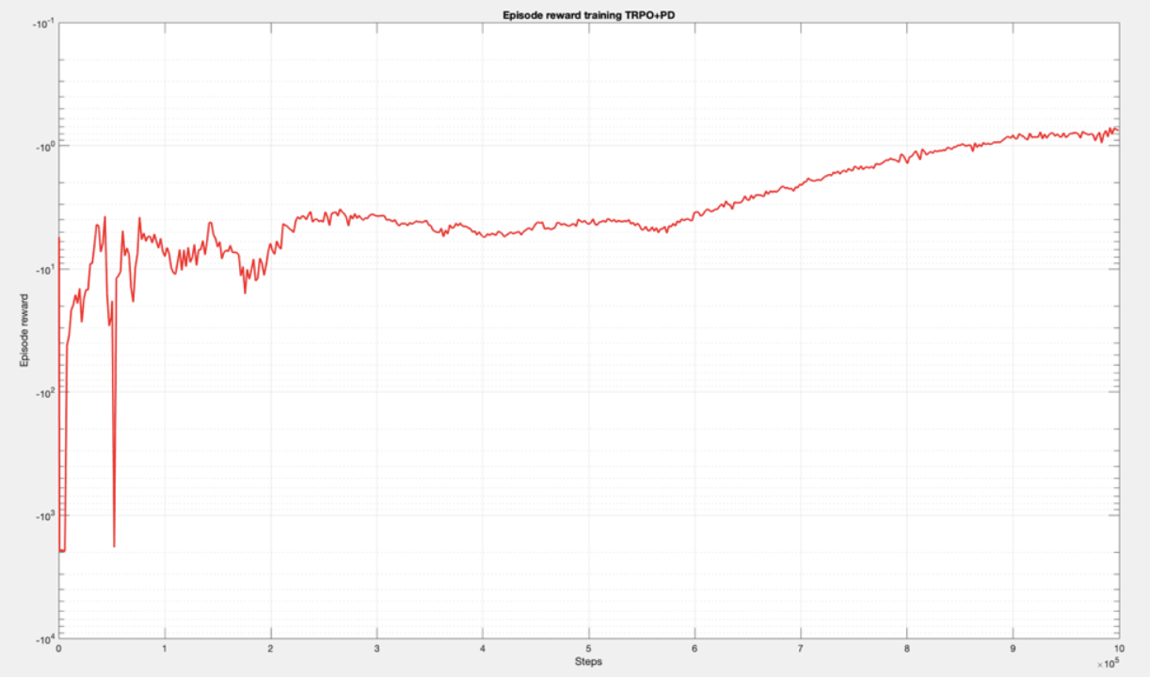The height and width of the screenshot is (677, 1150).
Task: Click the y-axis tick label -10^3
Action: tap(46, 516)
